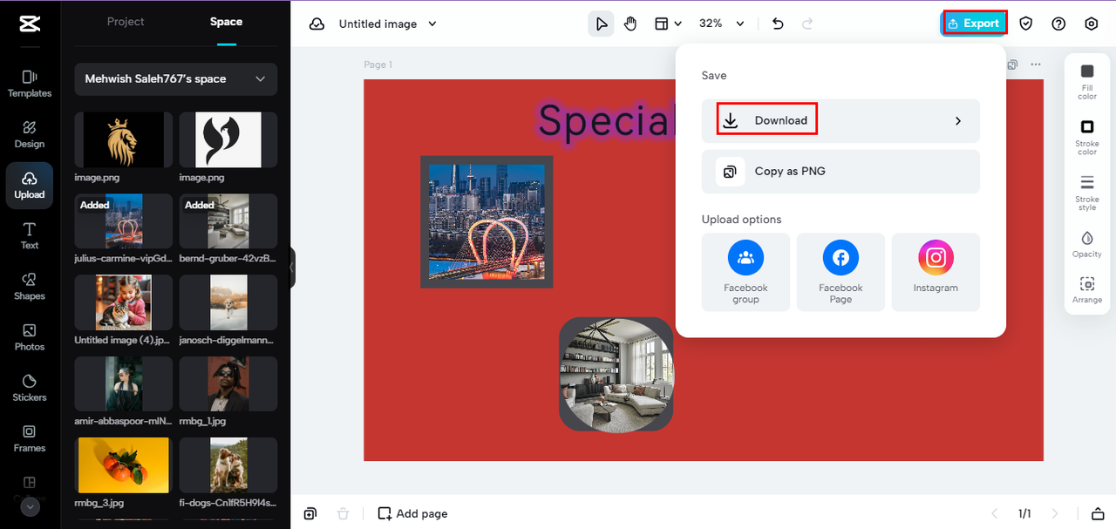
Task: Open the settings hexagon icon
Action: pyautogui.click(x=1092, y=24)
